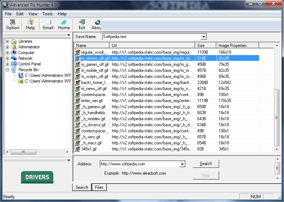Click the DRIVERS preview image
This screenshot has height=202, width=284.
click(x=37, y=177)
